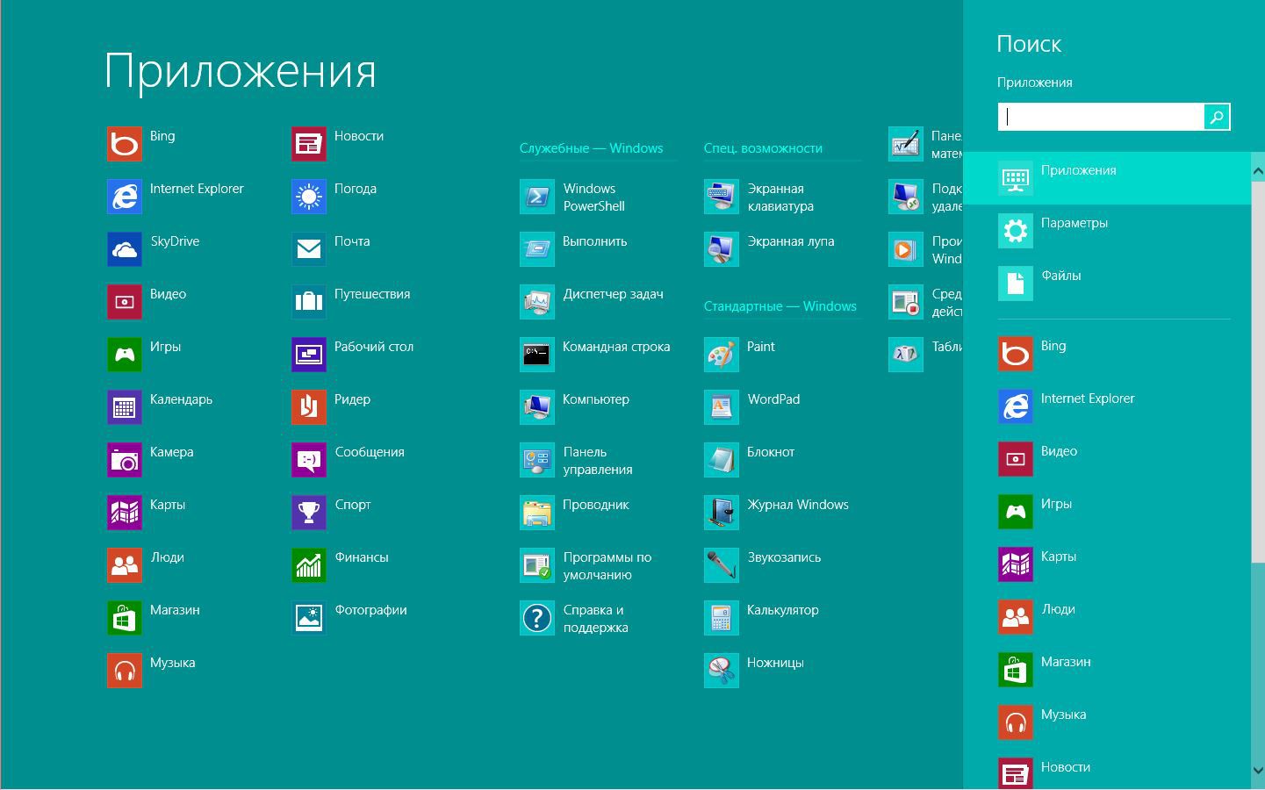Screen dimensions: 1265x790
Task: Open Экранная лупа magnifier
Action: click(769, 249)
